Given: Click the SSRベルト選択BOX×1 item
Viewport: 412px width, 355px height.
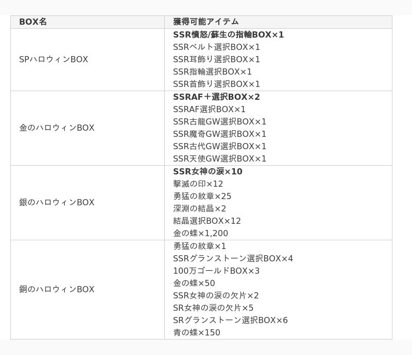Looking at the screenshot, I should pos(216,47).
